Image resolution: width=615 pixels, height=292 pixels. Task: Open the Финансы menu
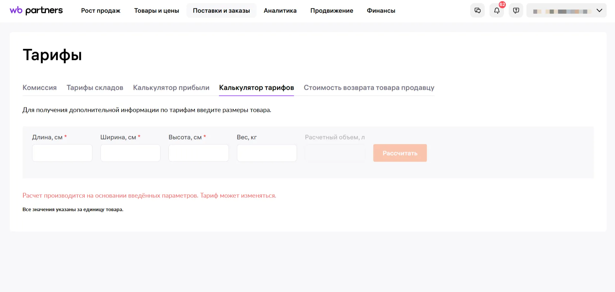[381, 11]
